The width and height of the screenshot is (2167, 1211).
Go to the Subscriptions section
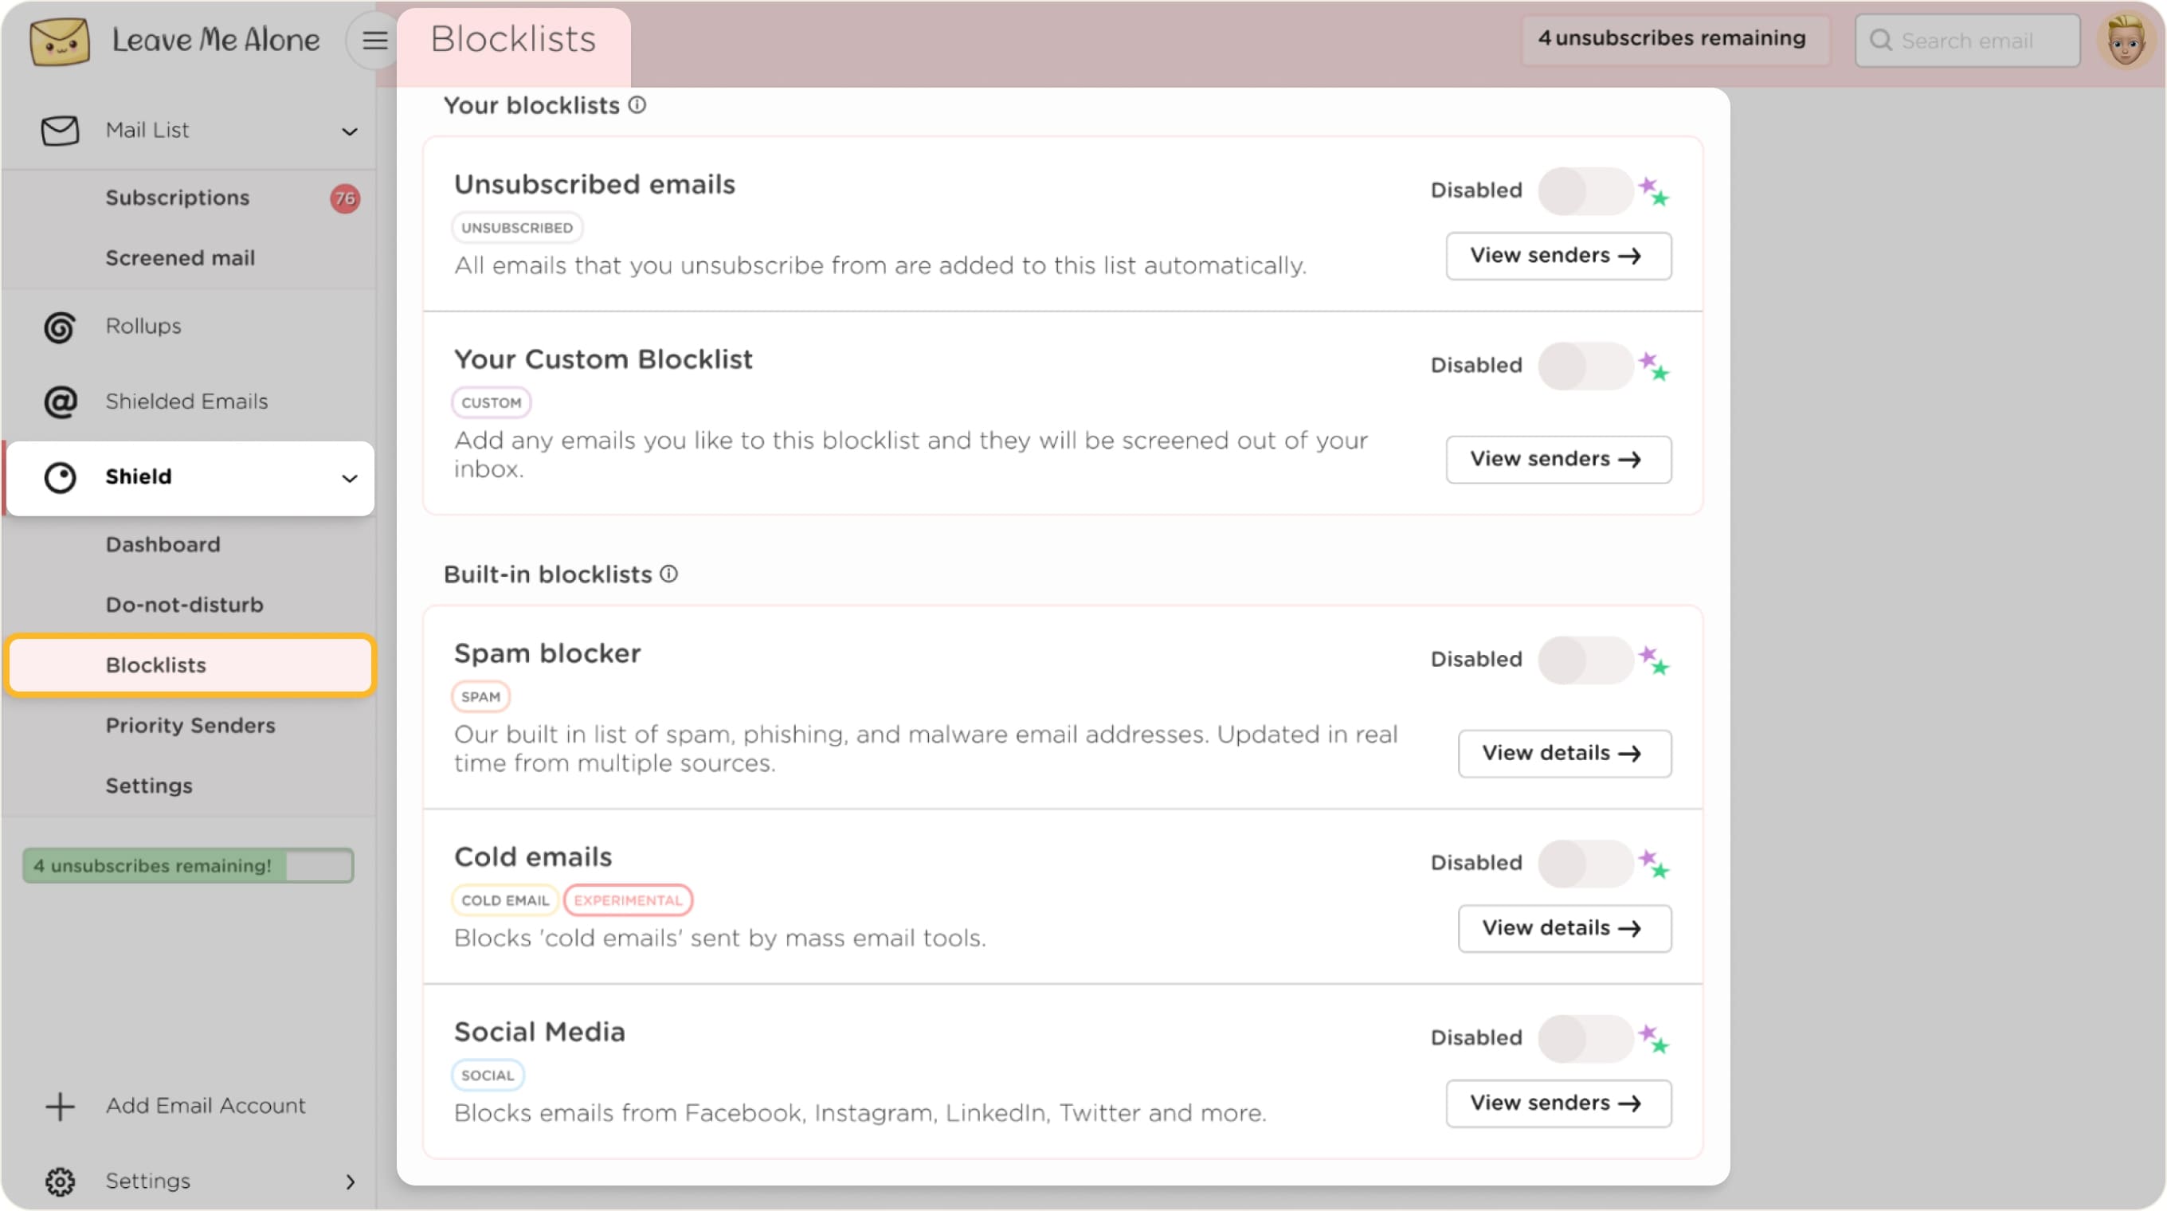pos(178,198)
